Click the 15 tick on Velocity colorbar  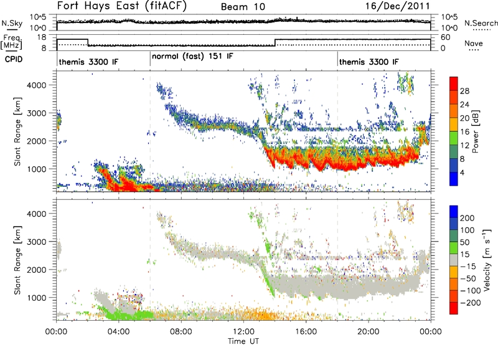(464, 254)
